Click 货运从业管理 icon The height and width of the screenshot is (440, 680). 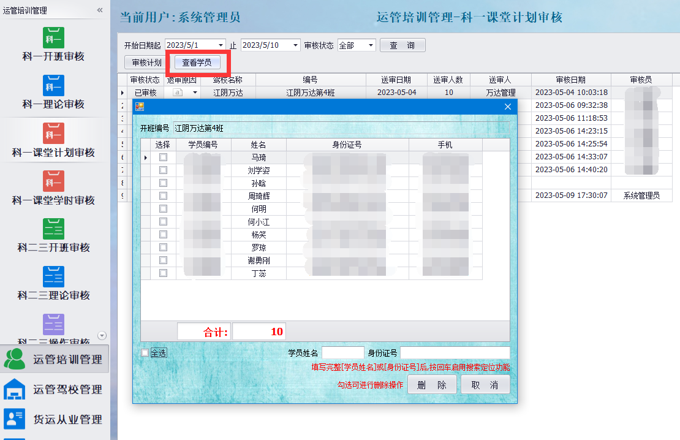15,419
